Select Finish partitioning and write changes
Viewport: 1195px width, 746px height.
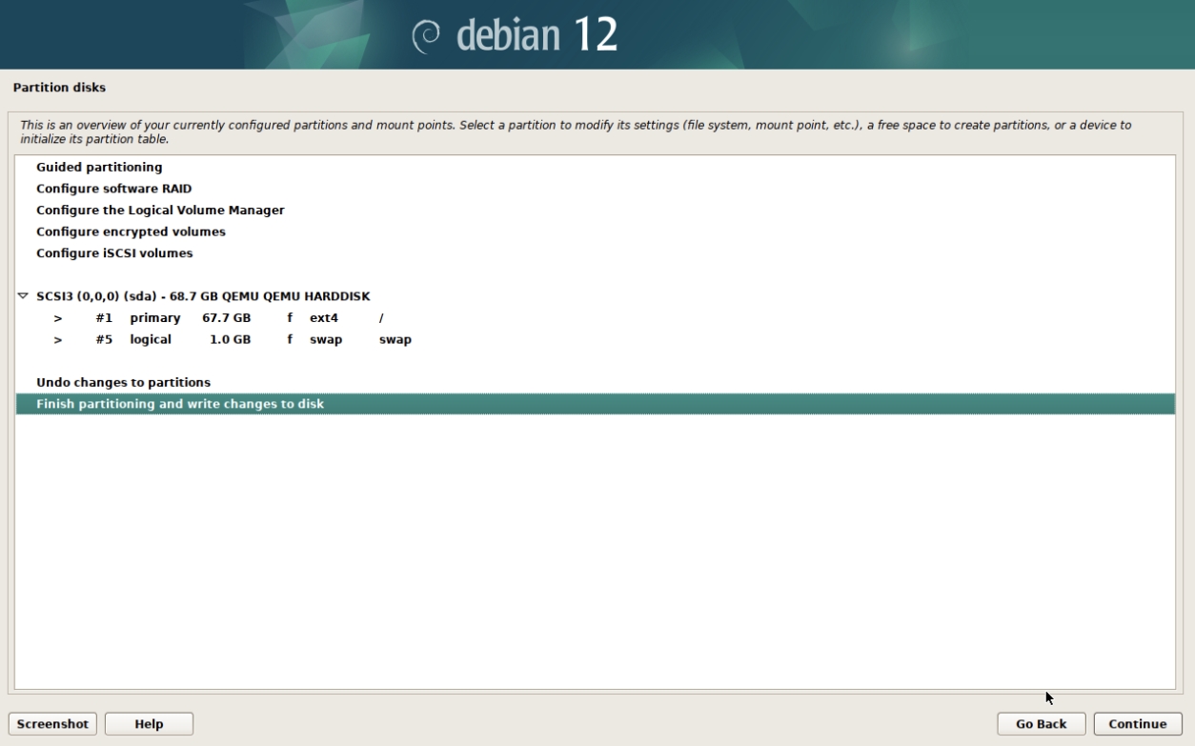[595, 404]
